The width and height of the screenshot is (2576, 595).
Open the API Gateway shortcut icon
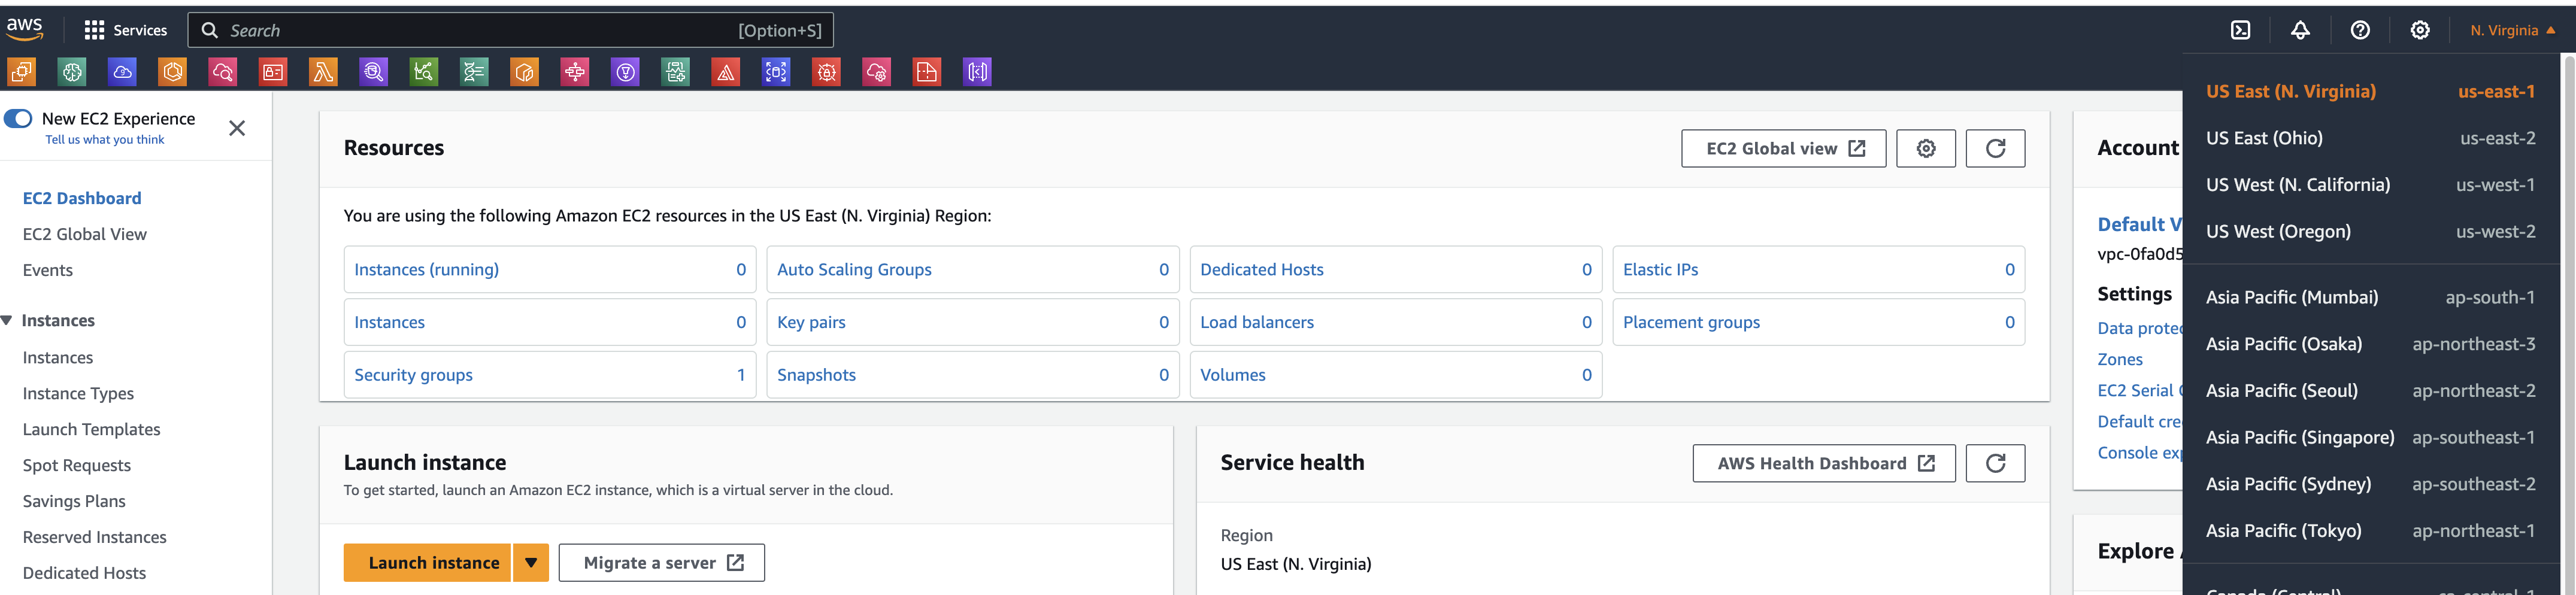click(x=977, y=72)
